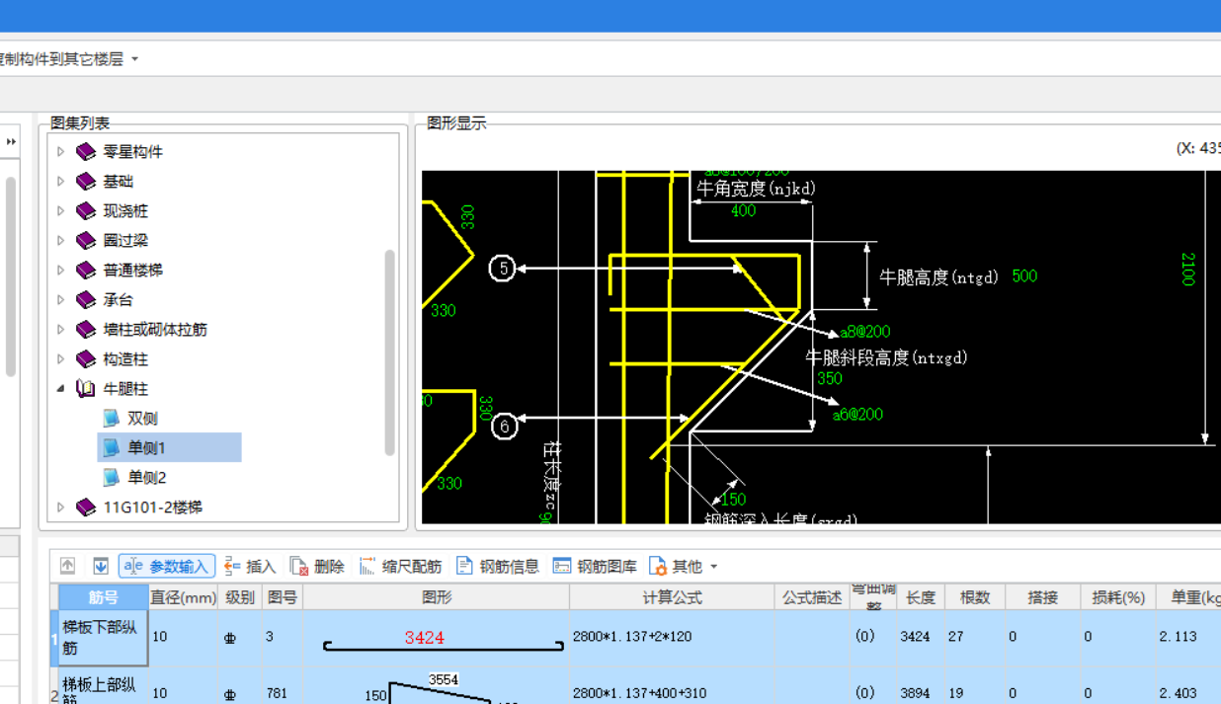Image resolution: width=1221 pixels, height=704 pixels.
Task: Expand the 现浇桩 tree node
Action: [60, 211]
